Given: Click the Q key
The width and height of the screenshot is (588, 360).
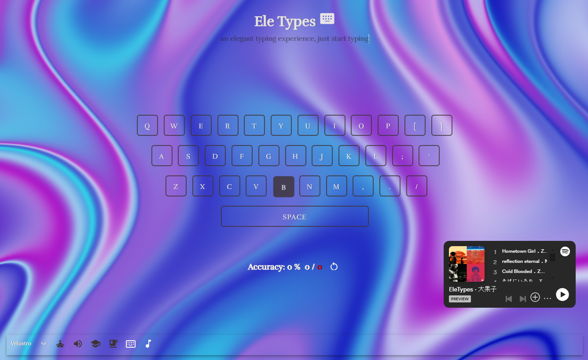Looking at the screenshot, I should [x=147, y=125].
